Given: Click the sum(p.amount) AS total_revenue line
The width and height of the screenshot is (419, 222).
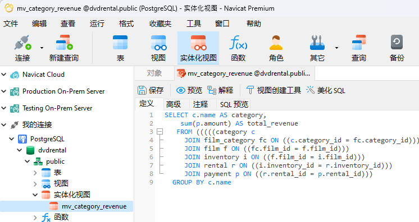Looking at the screenshot, I should tap(239, 123).
